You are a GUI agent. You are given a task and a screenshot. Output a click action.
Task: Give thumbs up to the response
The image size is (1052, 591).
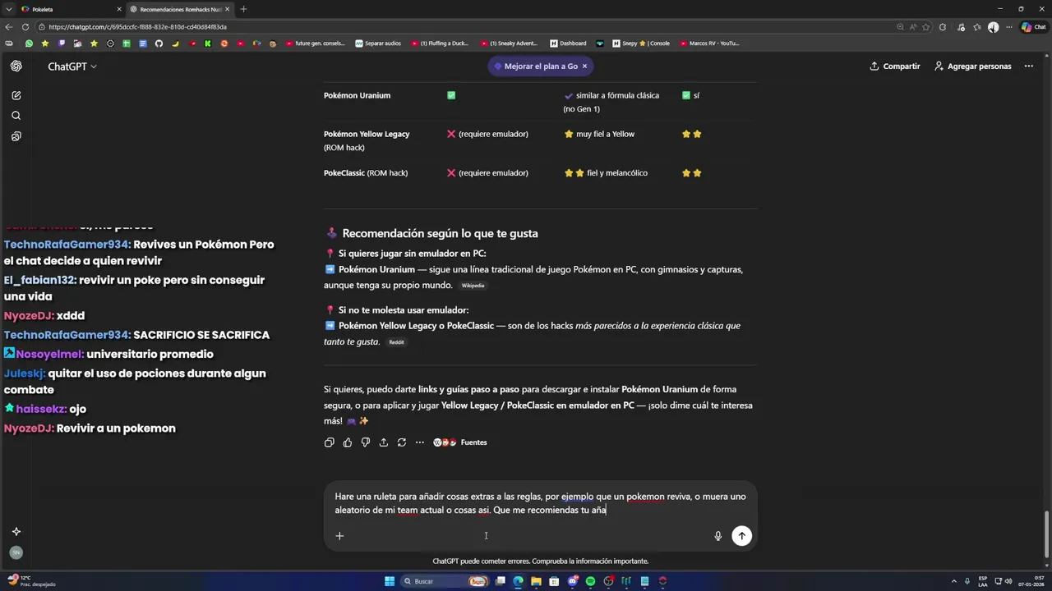[x=348, y=442]
